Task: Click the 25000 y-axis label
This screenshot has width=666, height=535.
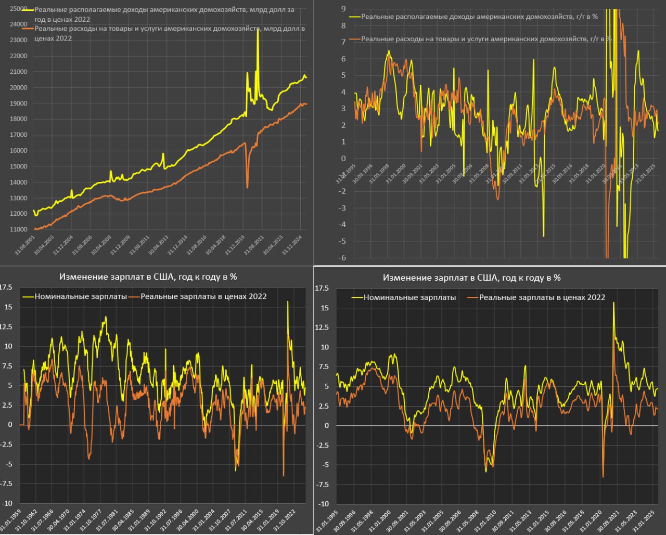Action: click(19, 8)
